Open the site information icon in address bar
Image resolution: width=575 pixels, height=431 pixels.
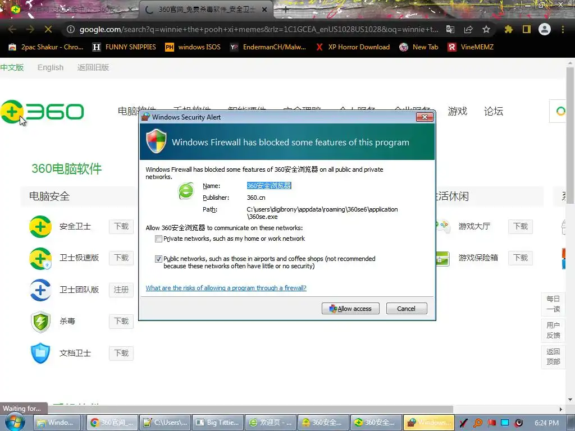71,29
